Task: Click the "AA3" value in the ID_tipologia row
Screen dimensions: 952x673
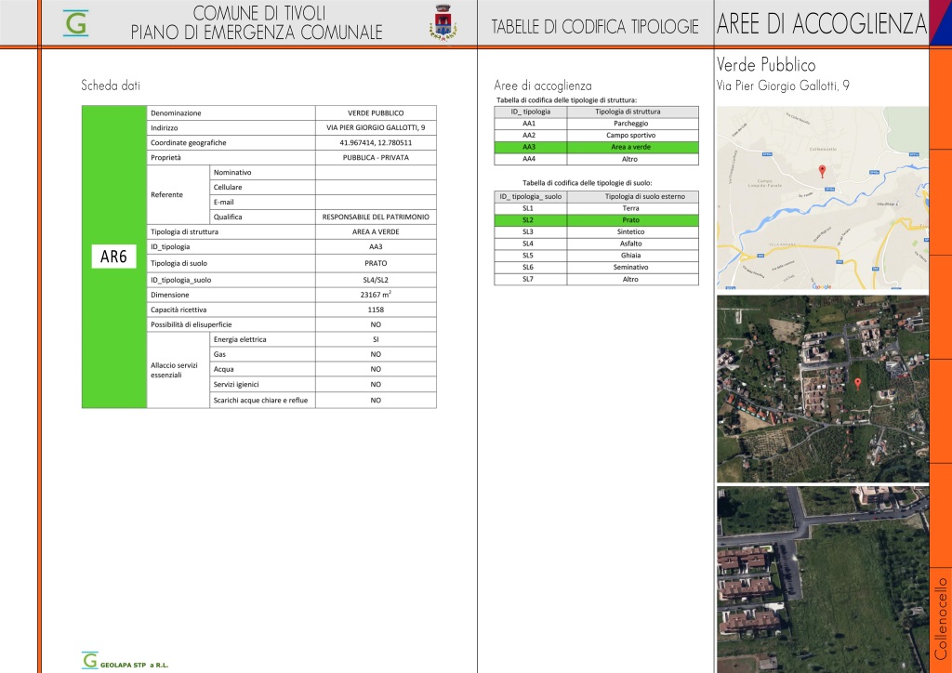Action: pos(376,247)
